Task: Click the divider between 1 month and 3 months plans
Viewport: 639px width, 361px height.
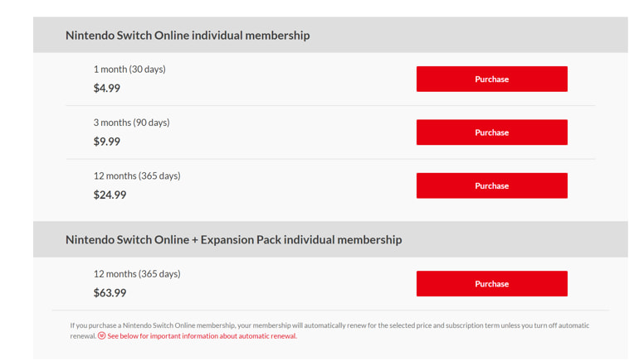Action: (x=330, y=106)
